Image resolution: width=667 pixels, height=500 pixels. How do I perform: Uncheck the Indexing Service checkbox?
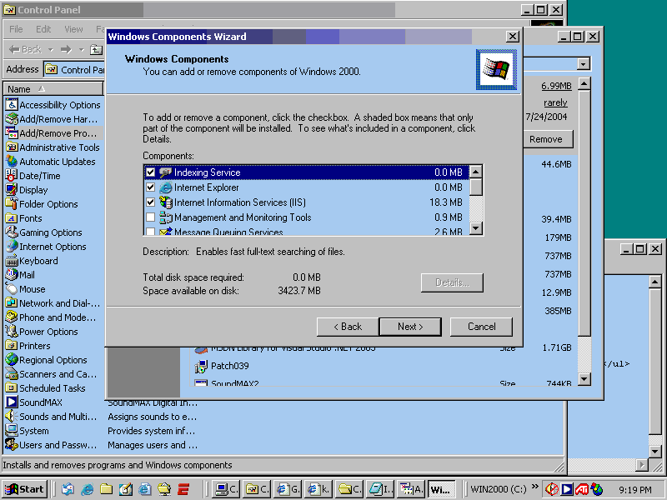click(x=150, y=172)
